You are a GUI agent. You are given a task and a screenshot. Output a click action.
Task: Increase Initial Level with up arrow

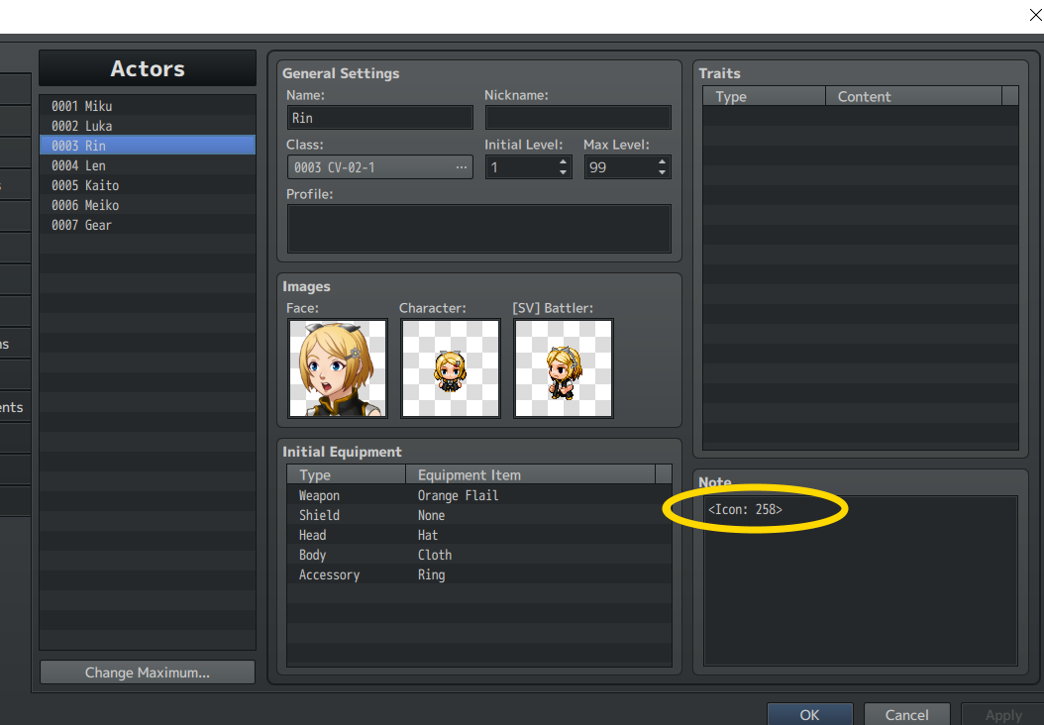[564, 161]
